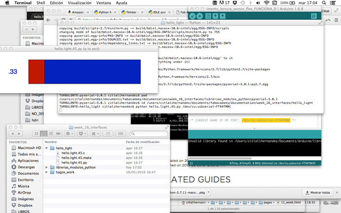Click the week_16_interfaces Finder search field
The width and height of the screenshot is (341, 213).
click(x=149, y=134)
